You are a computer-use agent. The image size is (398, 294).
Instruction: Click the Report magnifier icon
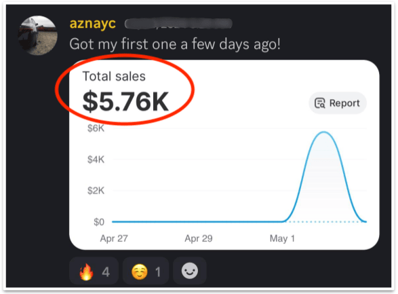tap(320, 103)
